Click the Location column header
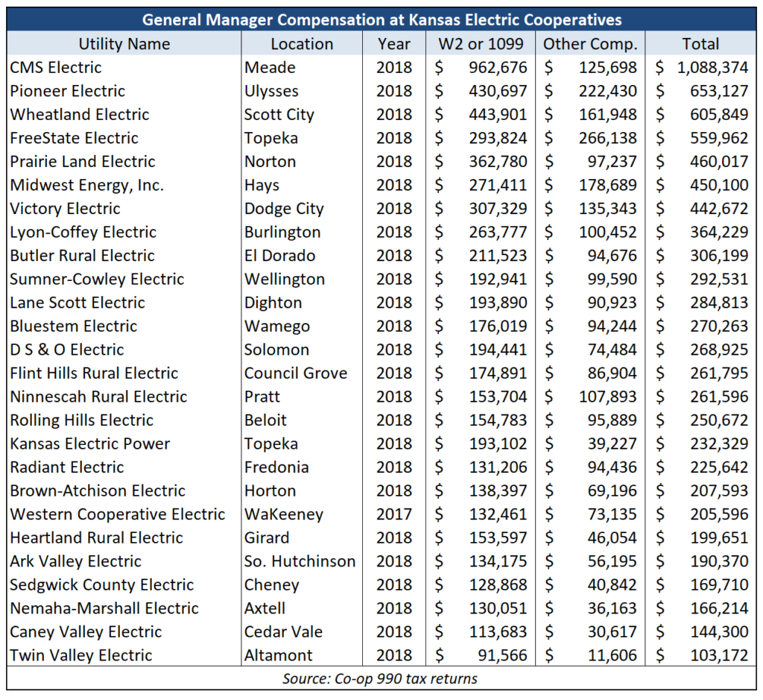The height and width of the screenshot is (700, 763). click(x=302, y=44)
